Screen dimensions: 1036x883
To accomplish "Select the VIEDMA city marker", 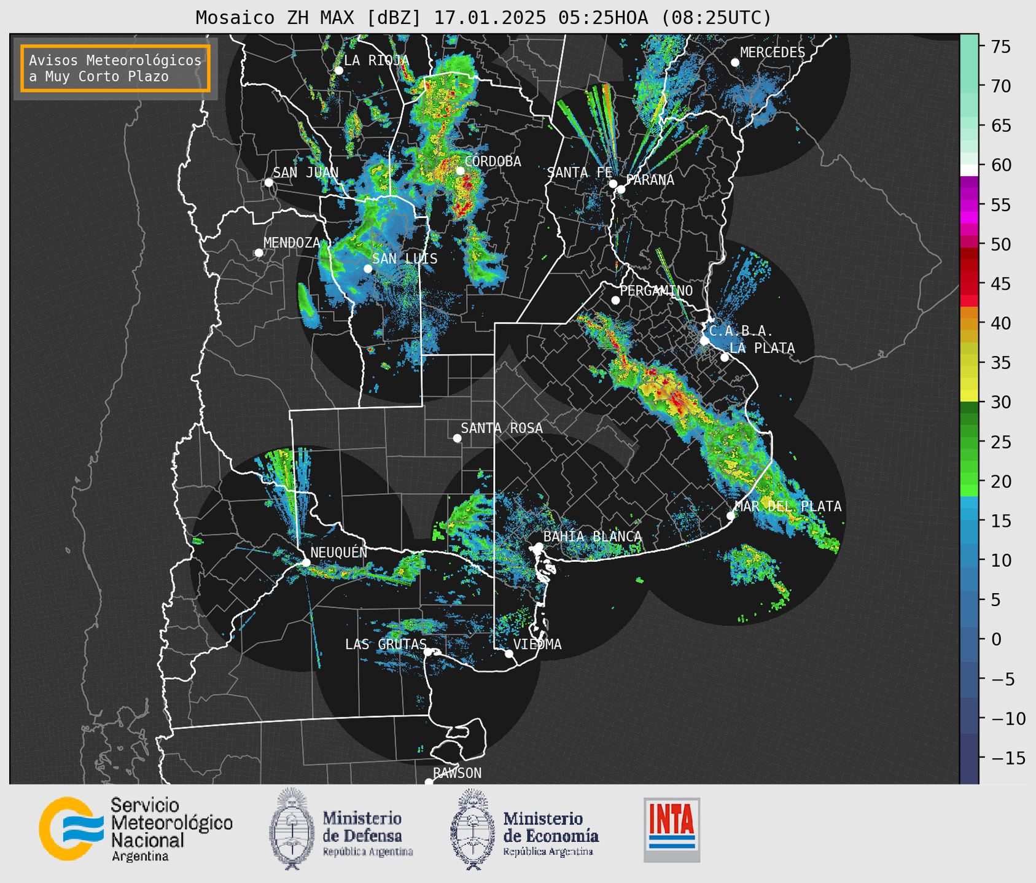I will pos(509,653).
